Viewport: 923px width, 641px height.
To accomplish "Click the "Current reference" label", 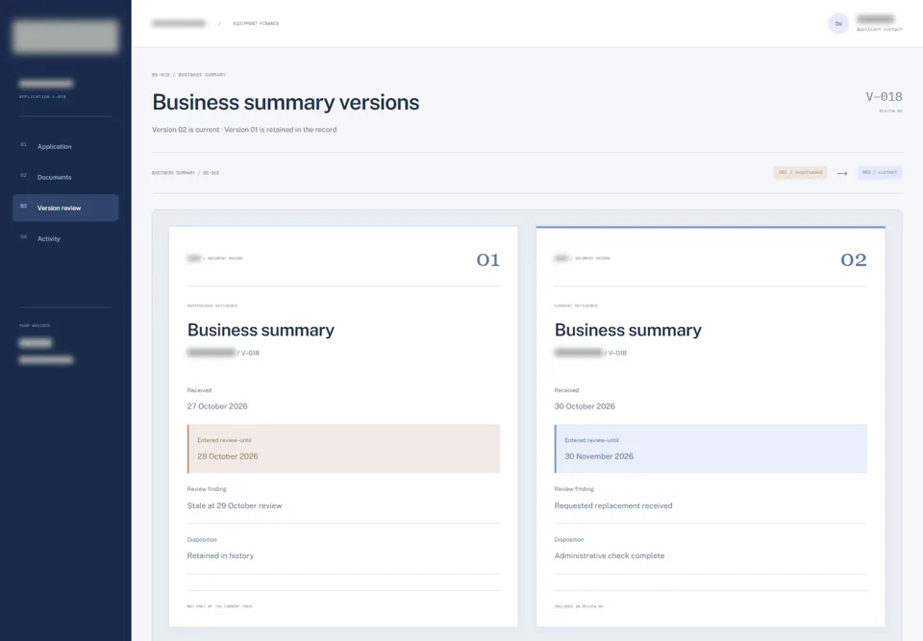I will pyautogui.click(x=576, y=306).
